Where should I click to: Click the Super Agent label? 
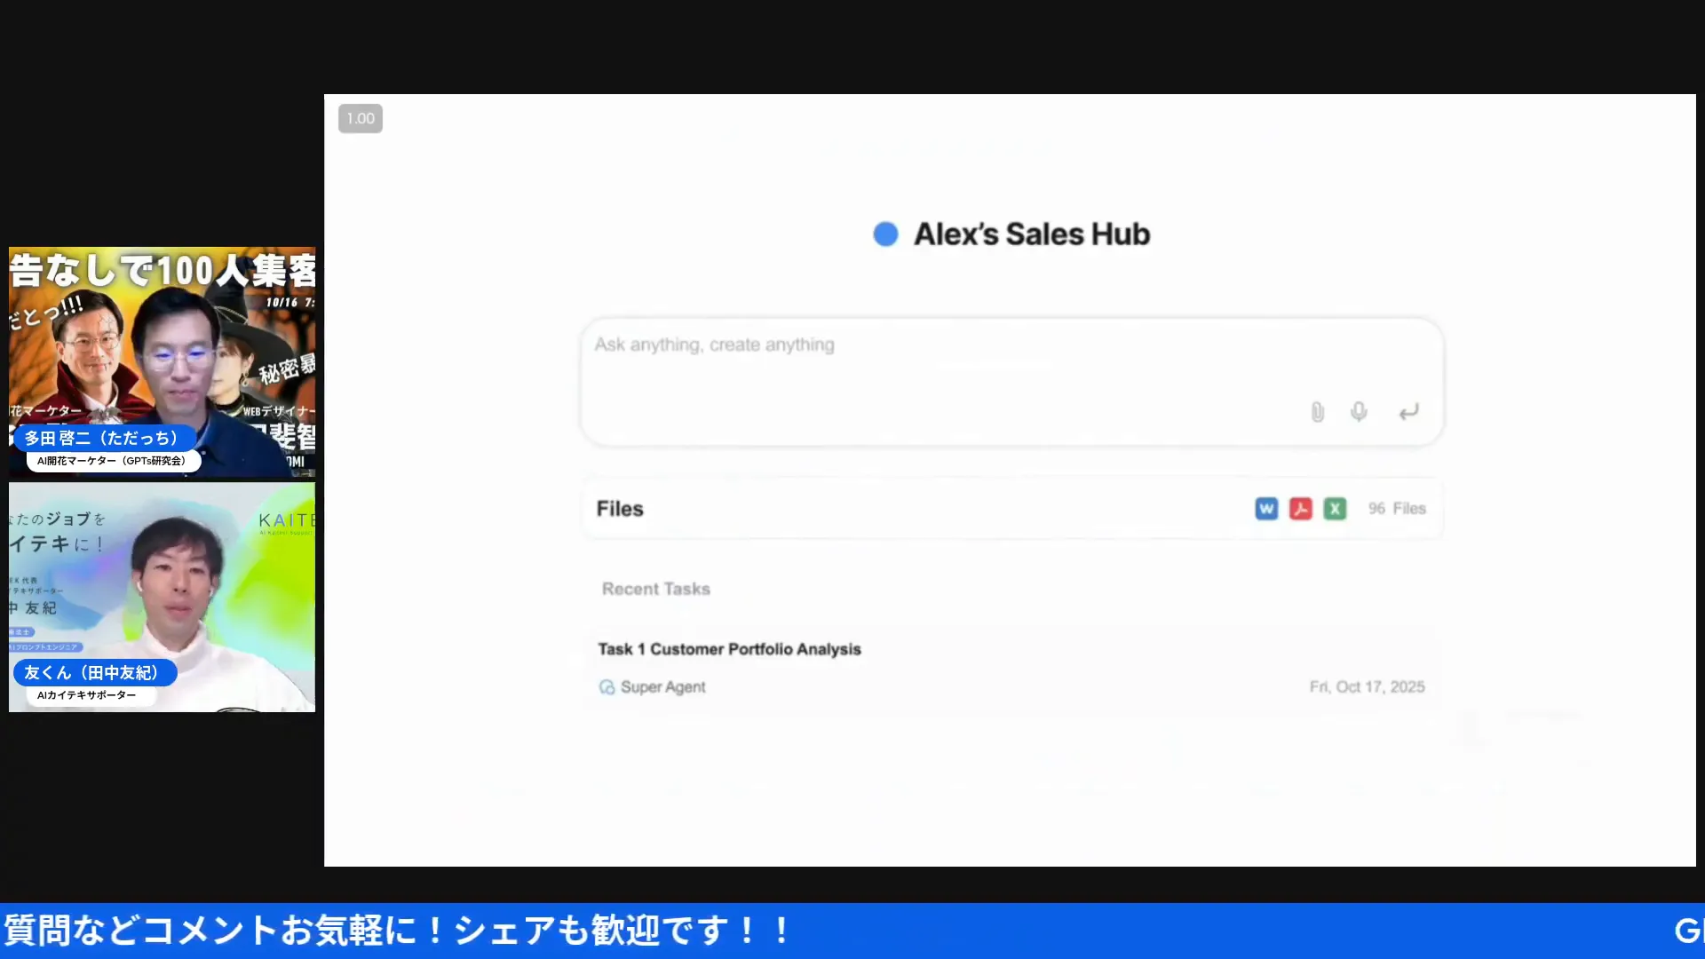tap(662, 686)
